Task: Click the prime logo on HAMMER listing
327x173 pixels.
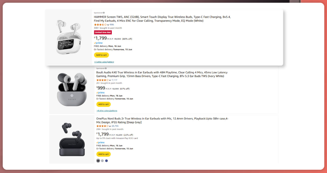Action: (x=98, y=43)
